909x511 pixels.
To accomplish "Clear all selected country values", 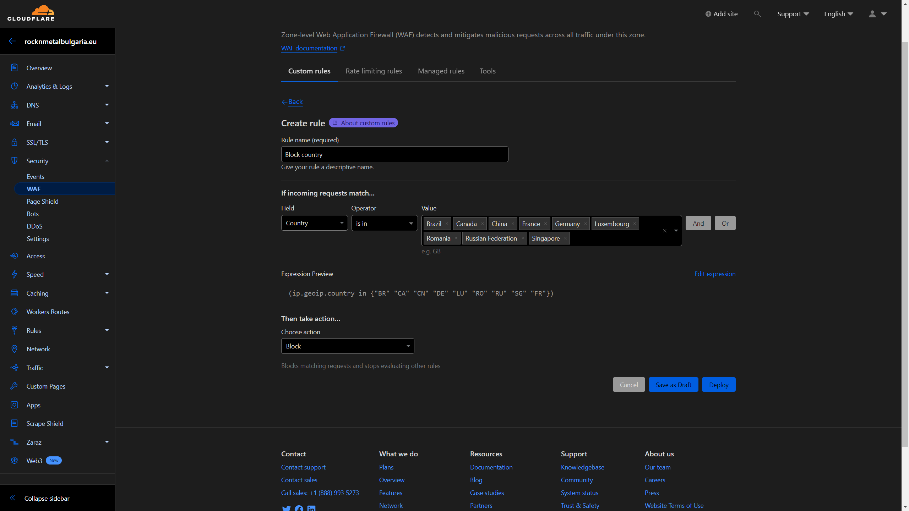I will coord(665,231).
